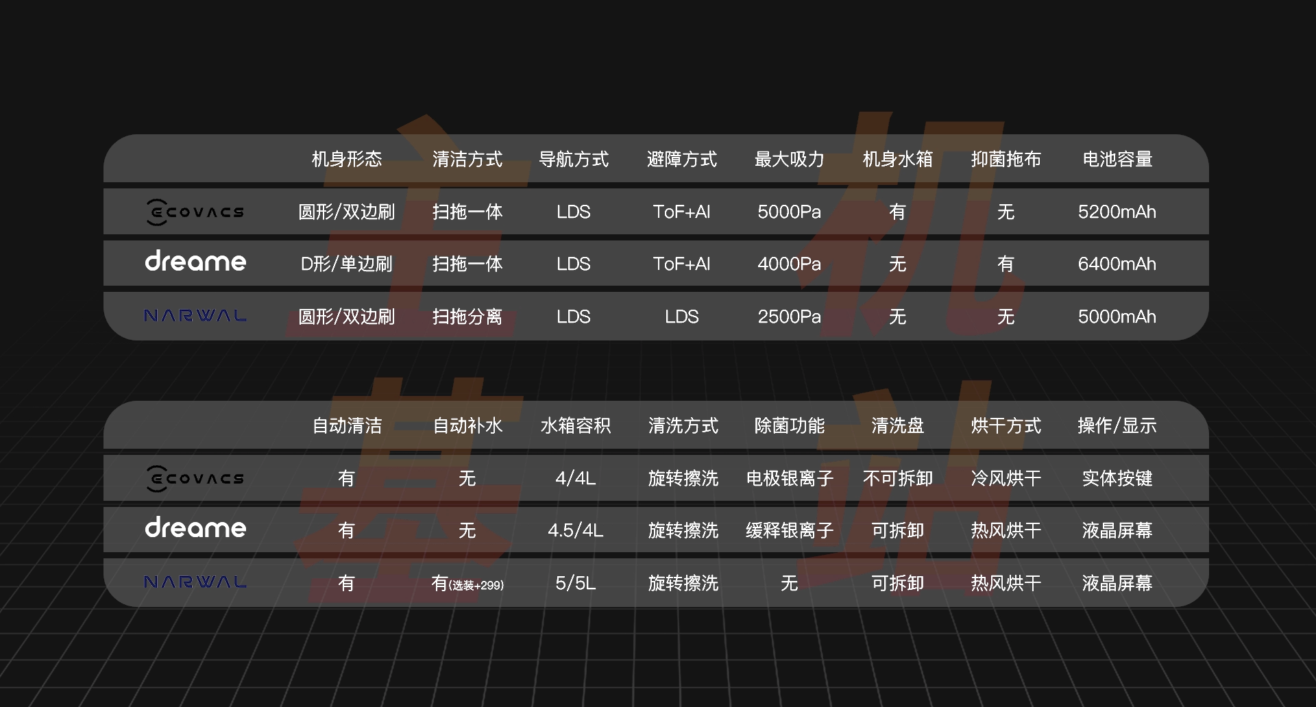Select the Ecovacs logo in the base station table

pos(195,478)
